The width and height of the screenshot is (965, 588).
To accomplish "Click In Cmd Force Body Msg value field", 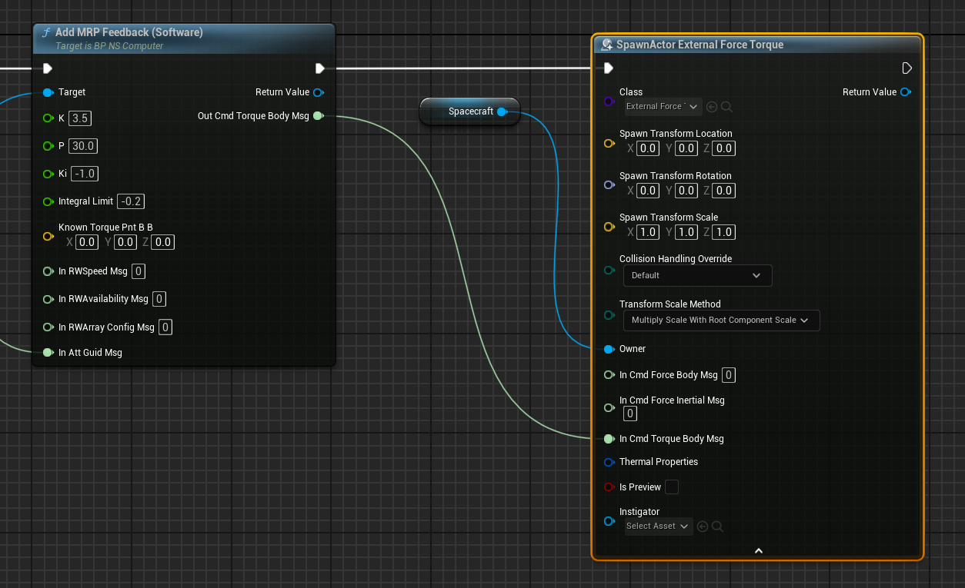I will (x=729, y=375).
